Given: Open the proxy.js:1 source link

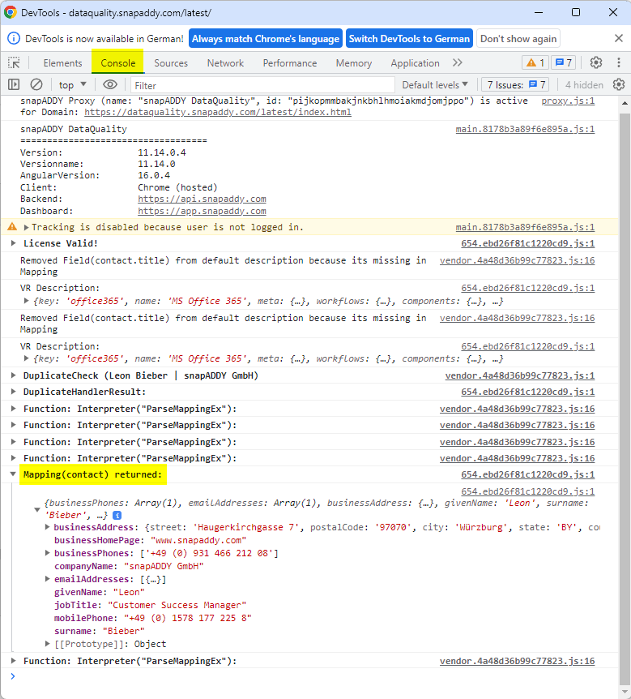Looking at the screenshot, I should pyautogui.click(x=568, y=101).
